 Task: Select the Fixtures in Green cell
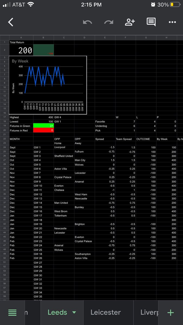tap(21, 126)
